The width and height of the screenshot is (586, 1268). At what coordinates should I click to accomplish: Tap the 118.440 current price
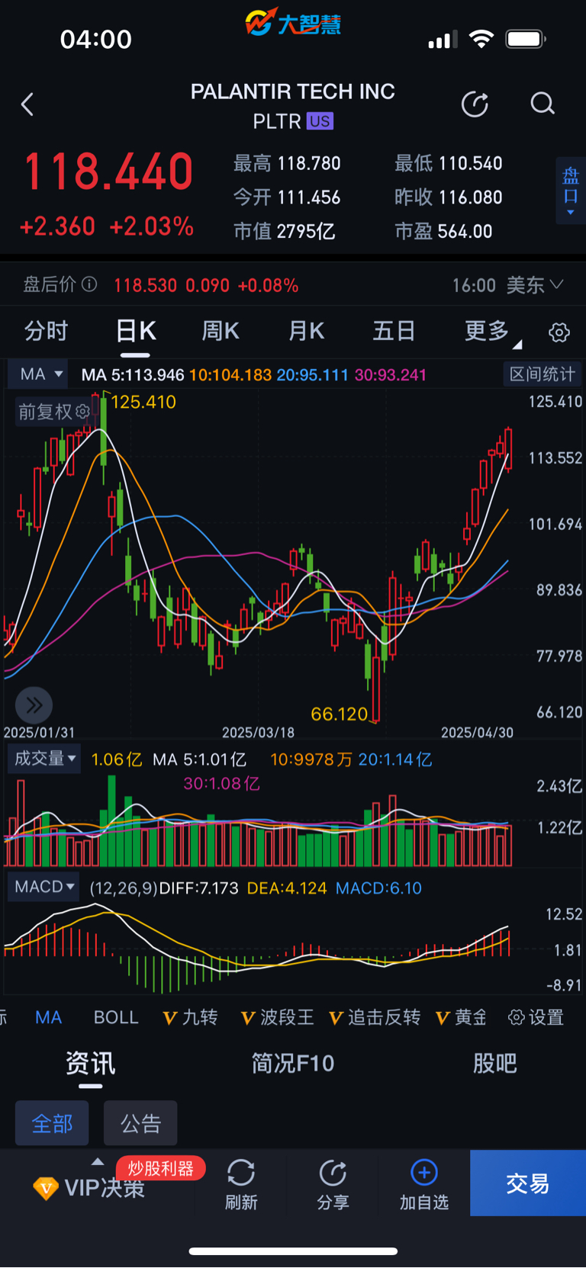point(108,172)
